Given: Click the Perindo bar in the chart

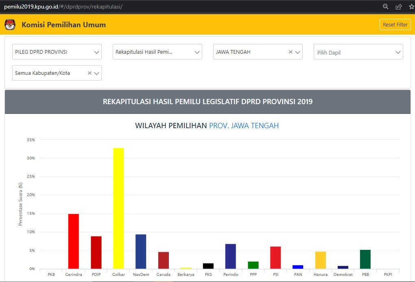Looking at the screenshot, I should click(x=230, y=256).
